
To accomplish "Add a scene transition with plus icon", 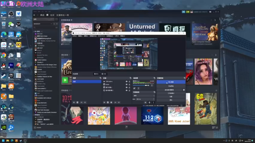I will (x=145, y=102).
